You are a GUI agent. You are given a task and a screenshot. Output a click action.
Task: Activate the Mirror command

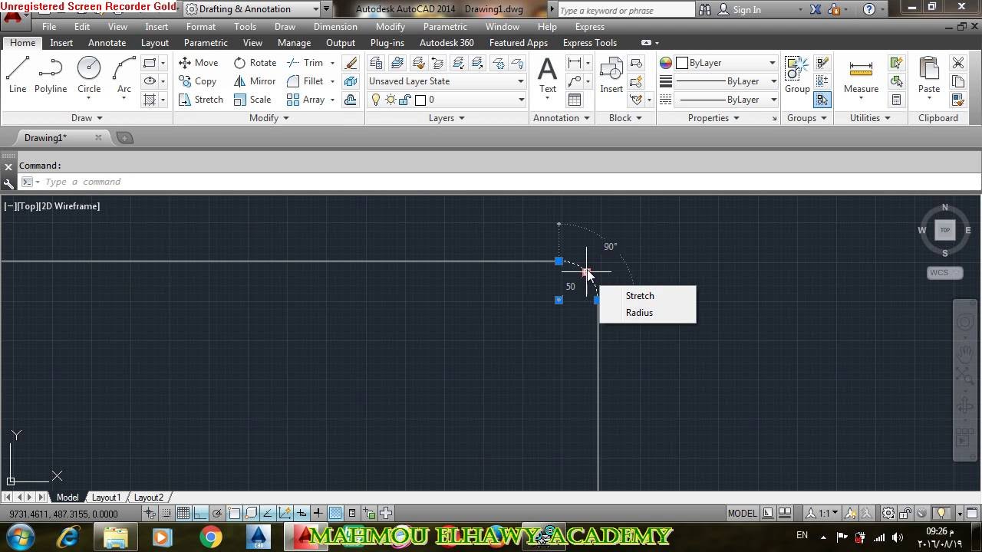pos(255,81)
